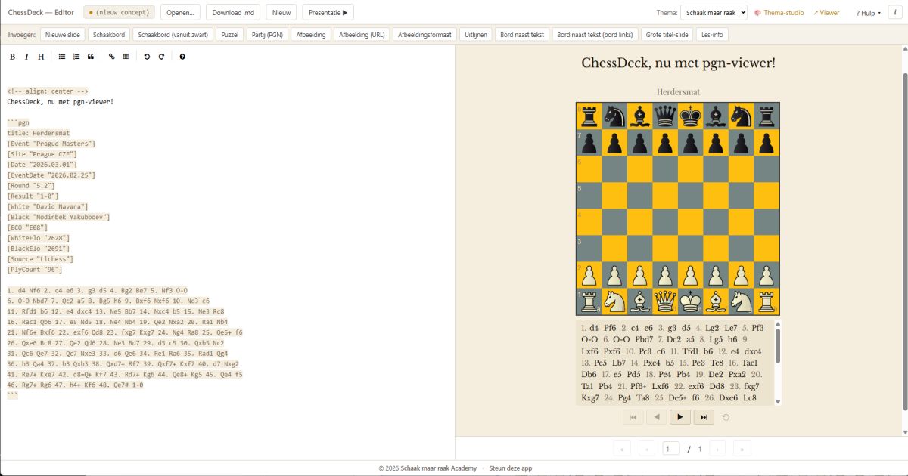
Task: Click the Openen... button
Action: coord(181,12)
